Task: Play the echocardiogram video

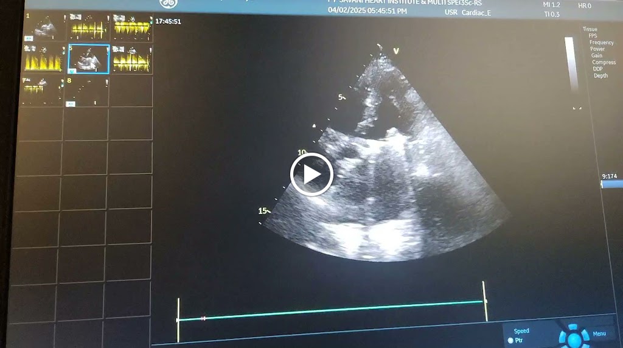Action: [x=311, y=175]
